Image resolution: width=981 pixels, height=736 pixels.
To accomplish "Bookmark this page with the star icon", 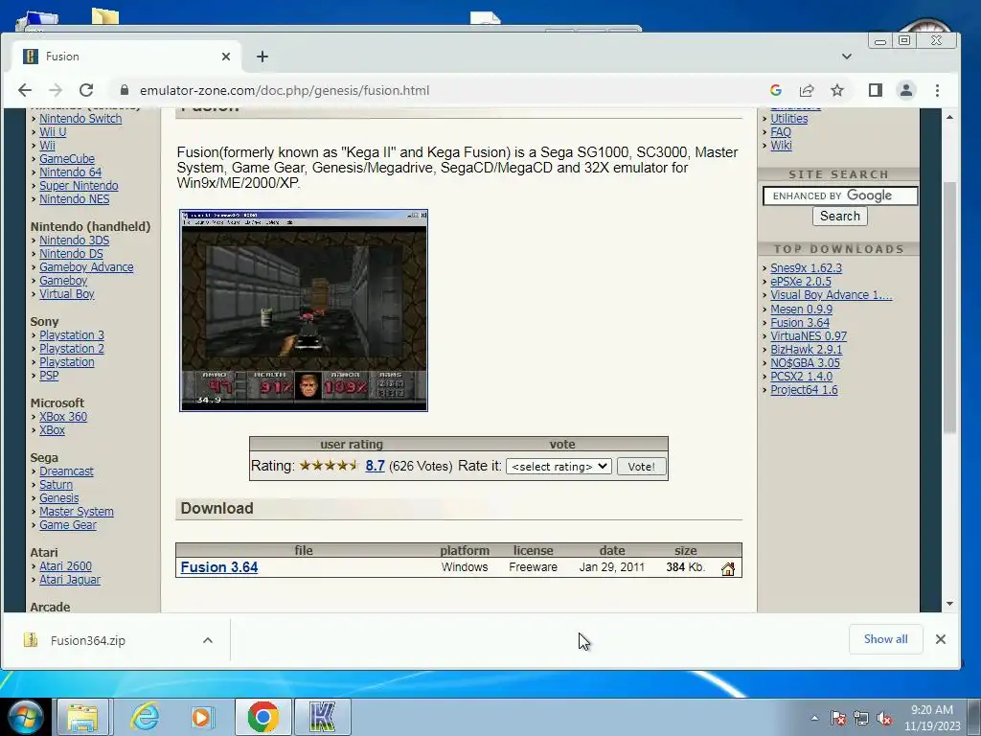I will pos(837,90).
